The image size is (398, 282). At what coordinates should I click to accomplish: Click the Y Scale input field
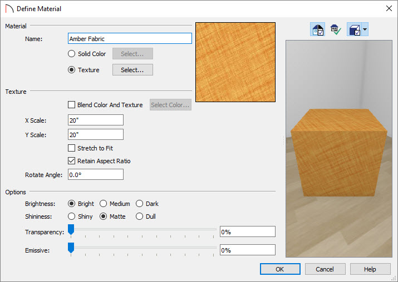coord(95,134)
